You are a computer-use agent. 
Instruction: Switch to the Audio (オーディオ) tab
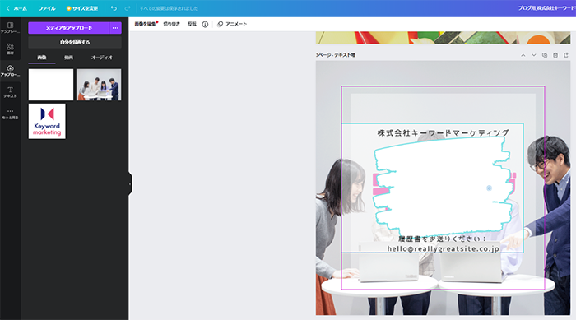tap(102, 58)
